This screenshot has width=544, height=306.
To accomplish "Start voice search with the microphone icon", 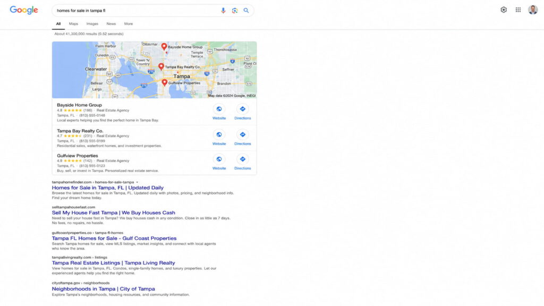I will click(223, 11).
